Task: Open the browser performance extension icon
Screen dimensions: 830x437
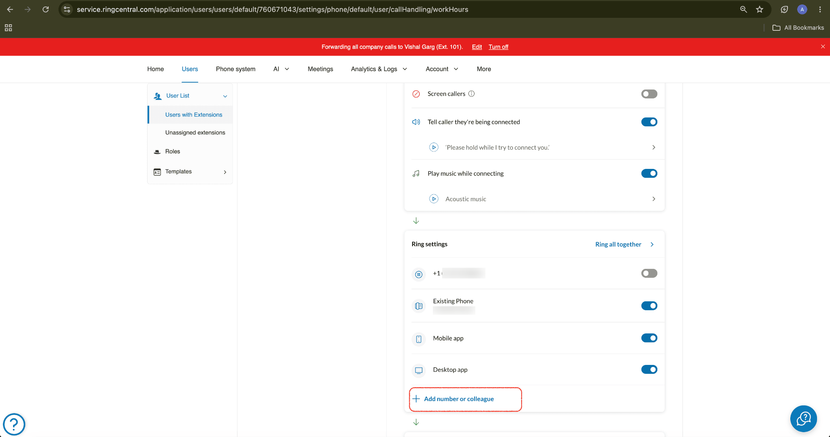Action: pos(784,9)
